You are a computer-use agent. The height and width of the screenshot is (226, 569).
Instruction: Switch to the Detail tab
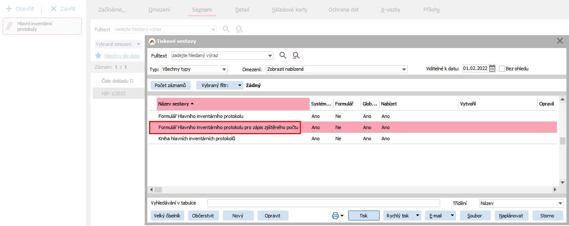[x=242, y=9]
